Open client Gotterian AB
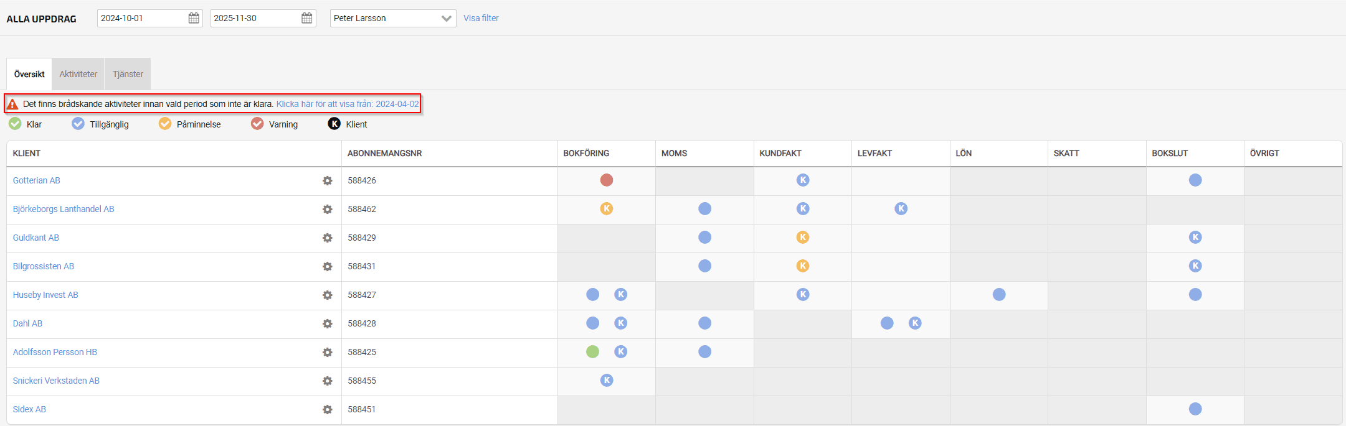The image size is (1346, 426). [x=37, y=180]
